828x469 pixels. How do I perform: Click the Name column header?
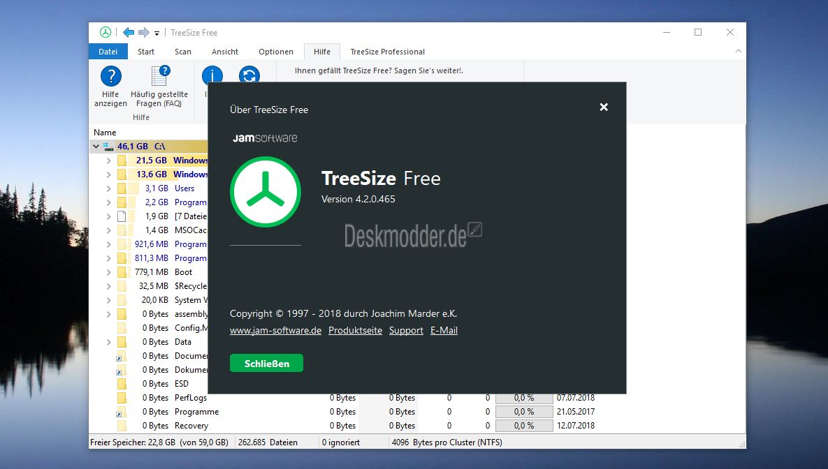105,133
